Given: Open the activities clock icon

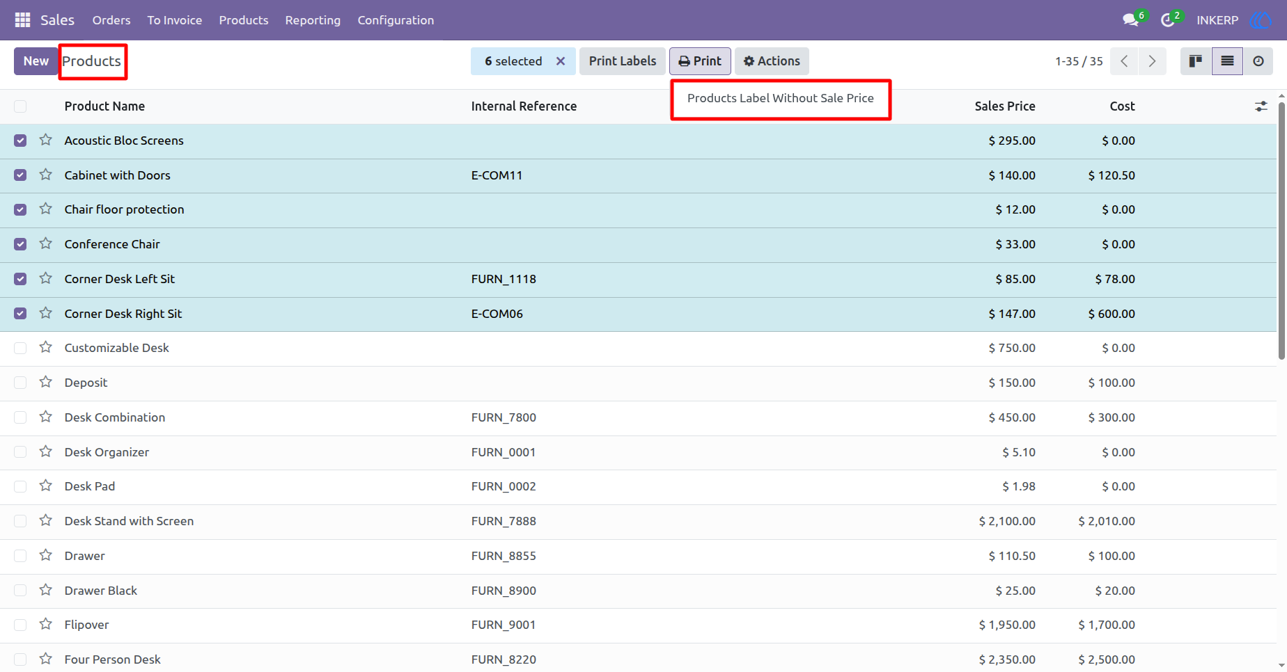Looking at the screenshot, I should [1168, 20].
